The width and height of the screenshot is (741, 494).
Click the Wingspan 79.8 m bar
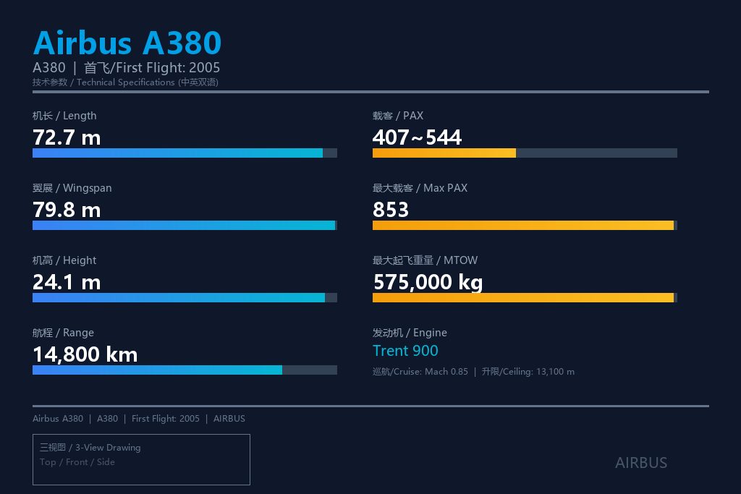(185, 225)
